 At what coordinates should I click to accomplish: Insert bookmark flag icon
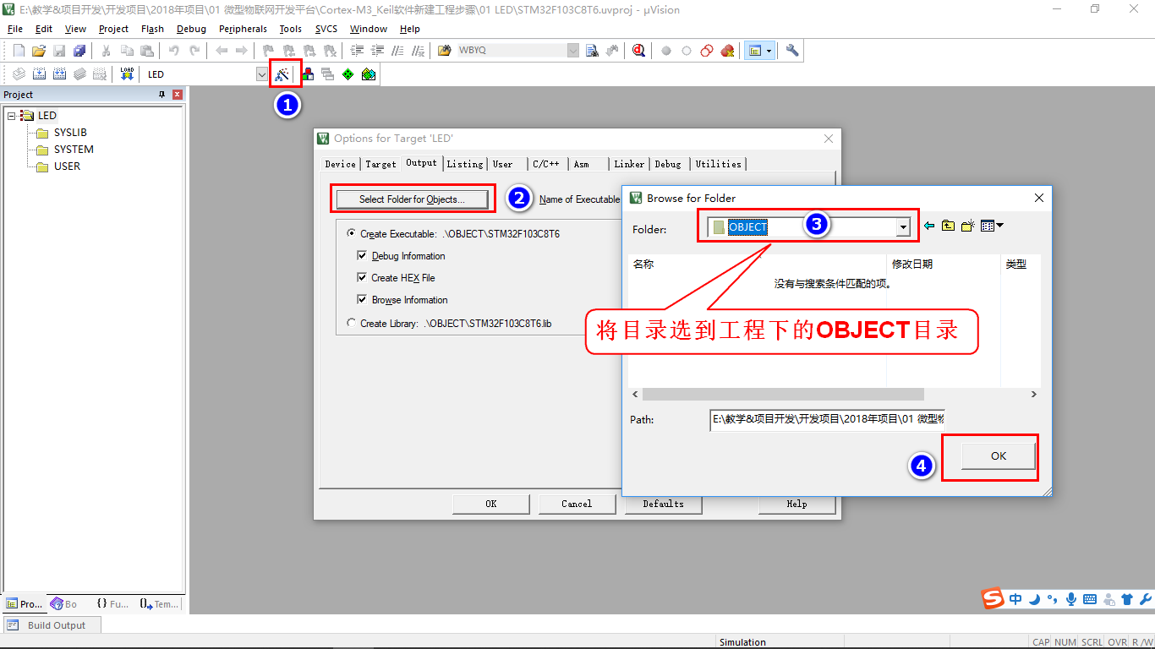click(269, 51)
